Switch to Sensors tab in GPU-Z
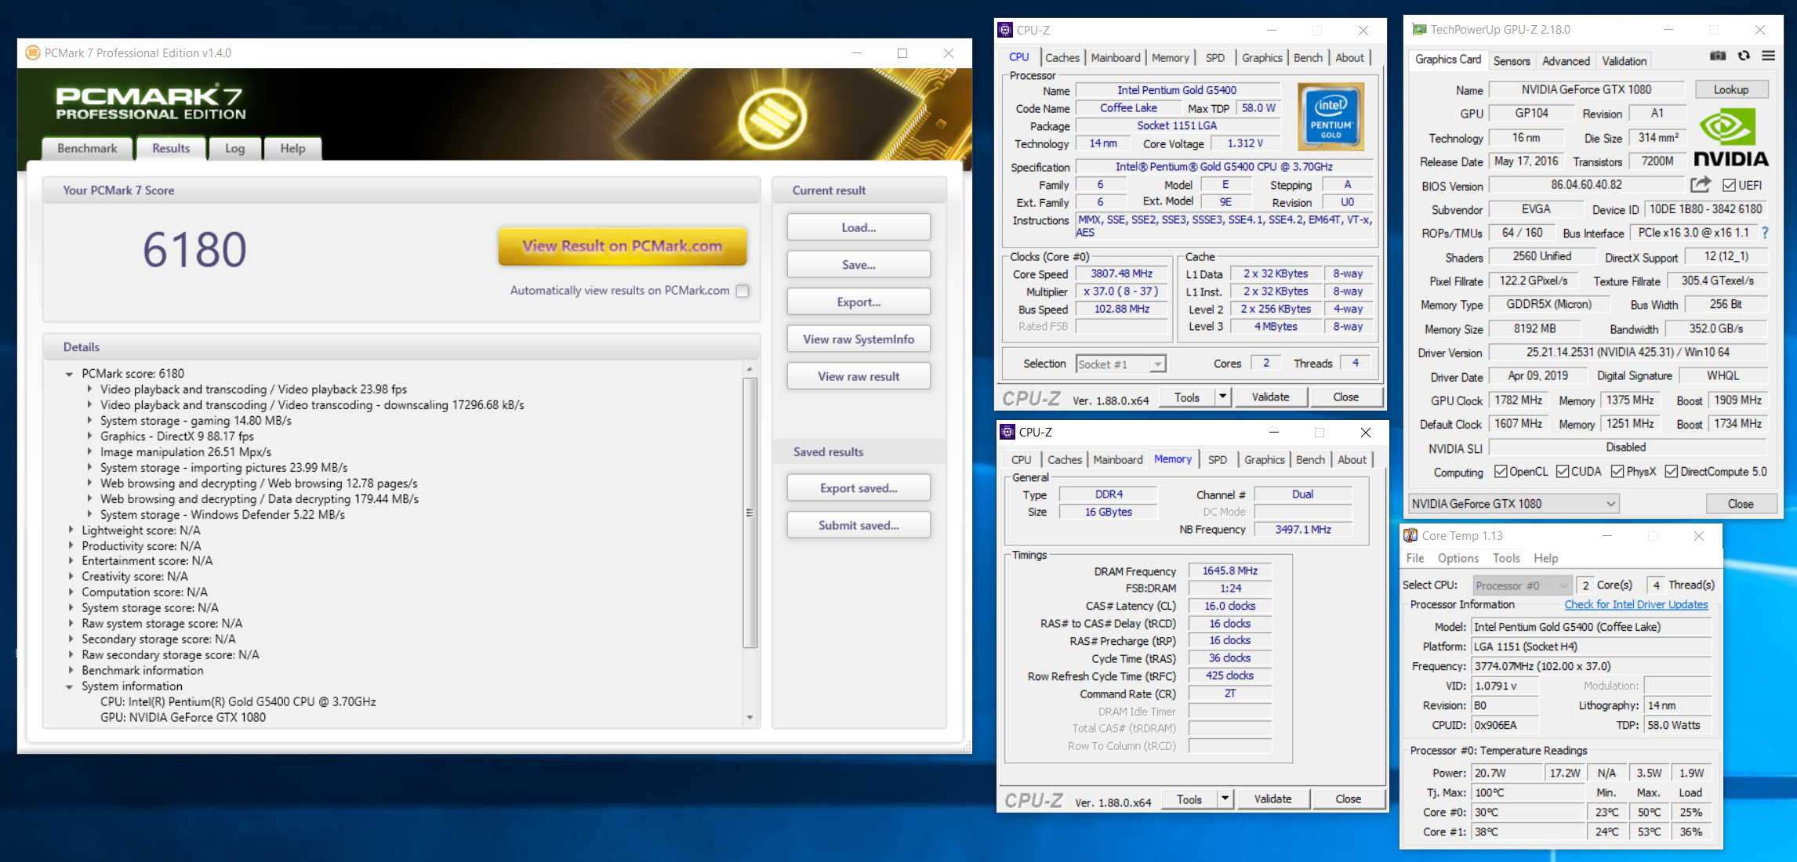 coord(1511,60)
